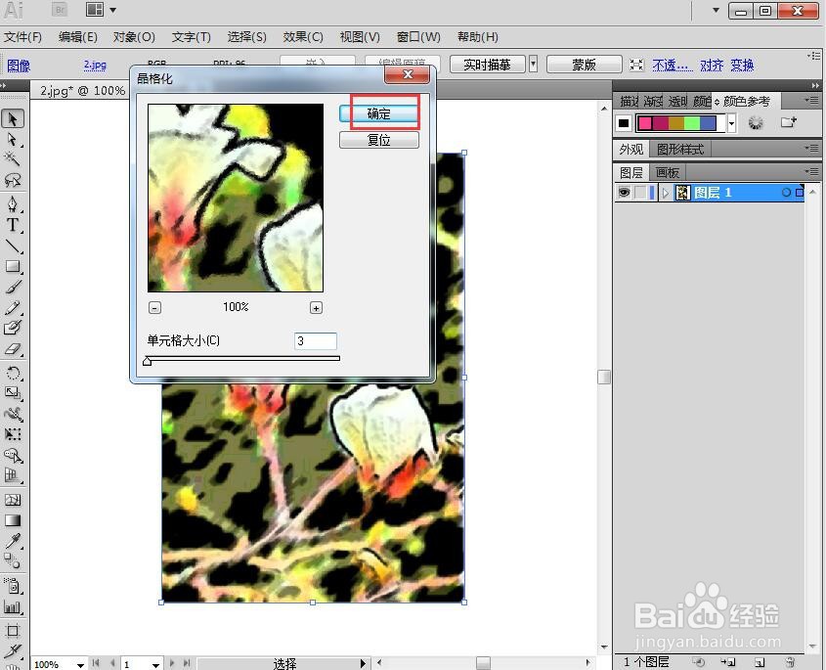This screenshot has height=670, width=826.
Task: Open the artboard number dropdown
Action: (155, 665)
